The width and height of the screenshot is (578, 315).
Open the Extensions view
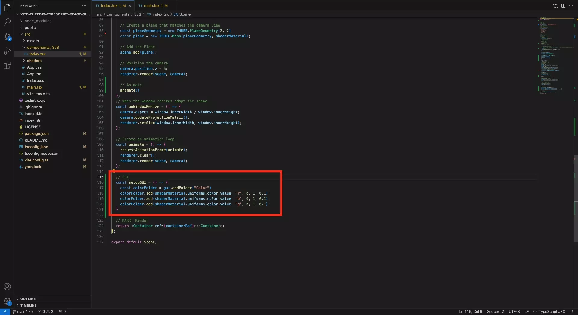(x=7, y=65)
